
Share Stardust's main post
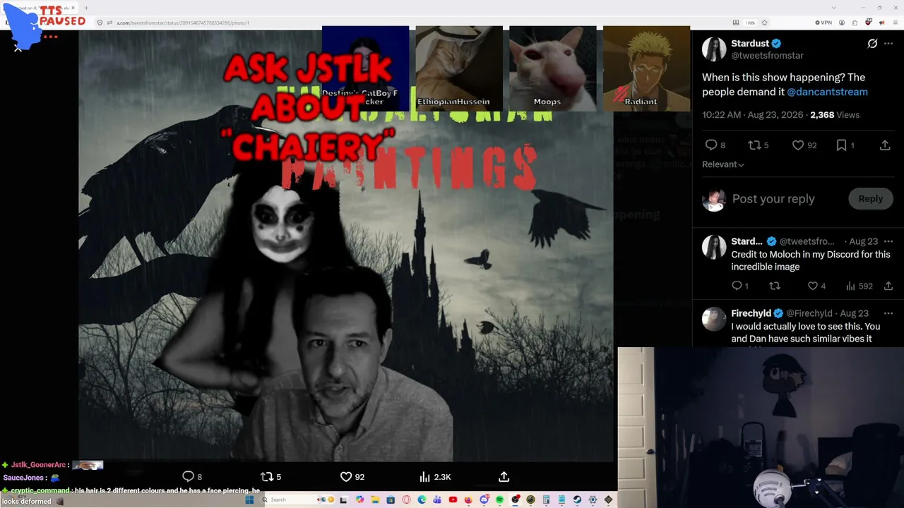885,145
